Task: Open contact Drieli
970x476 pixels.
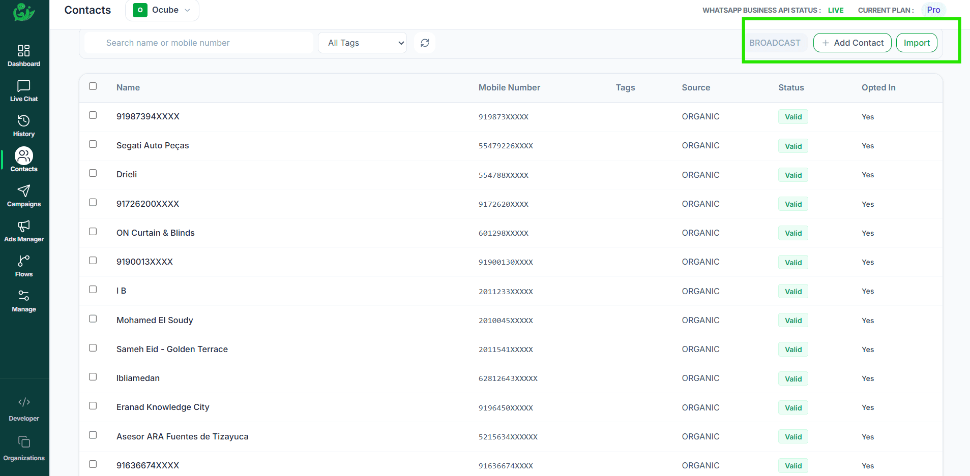Action: pyautogui.click(x=127, y=175)
